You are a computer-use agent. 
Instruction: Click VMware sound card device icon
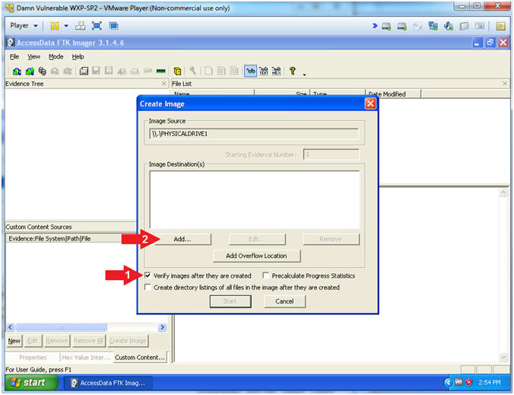point(449,26)
